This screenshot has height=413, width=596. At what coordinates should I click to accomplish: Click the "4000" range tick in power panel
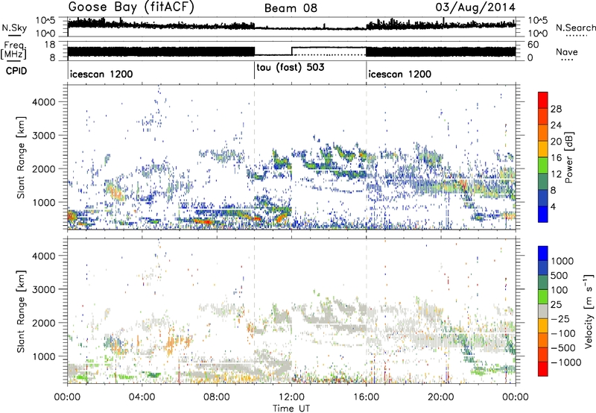point(43,102)
